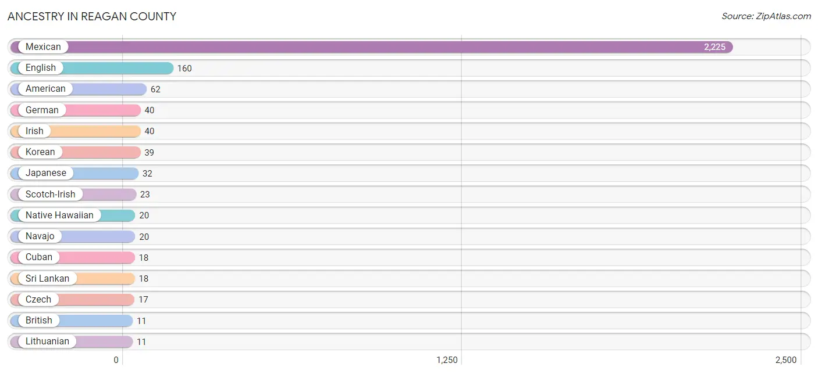Click the Czech value 17
The height and width of the screenshot is (374, 818).
coord(143,300)
